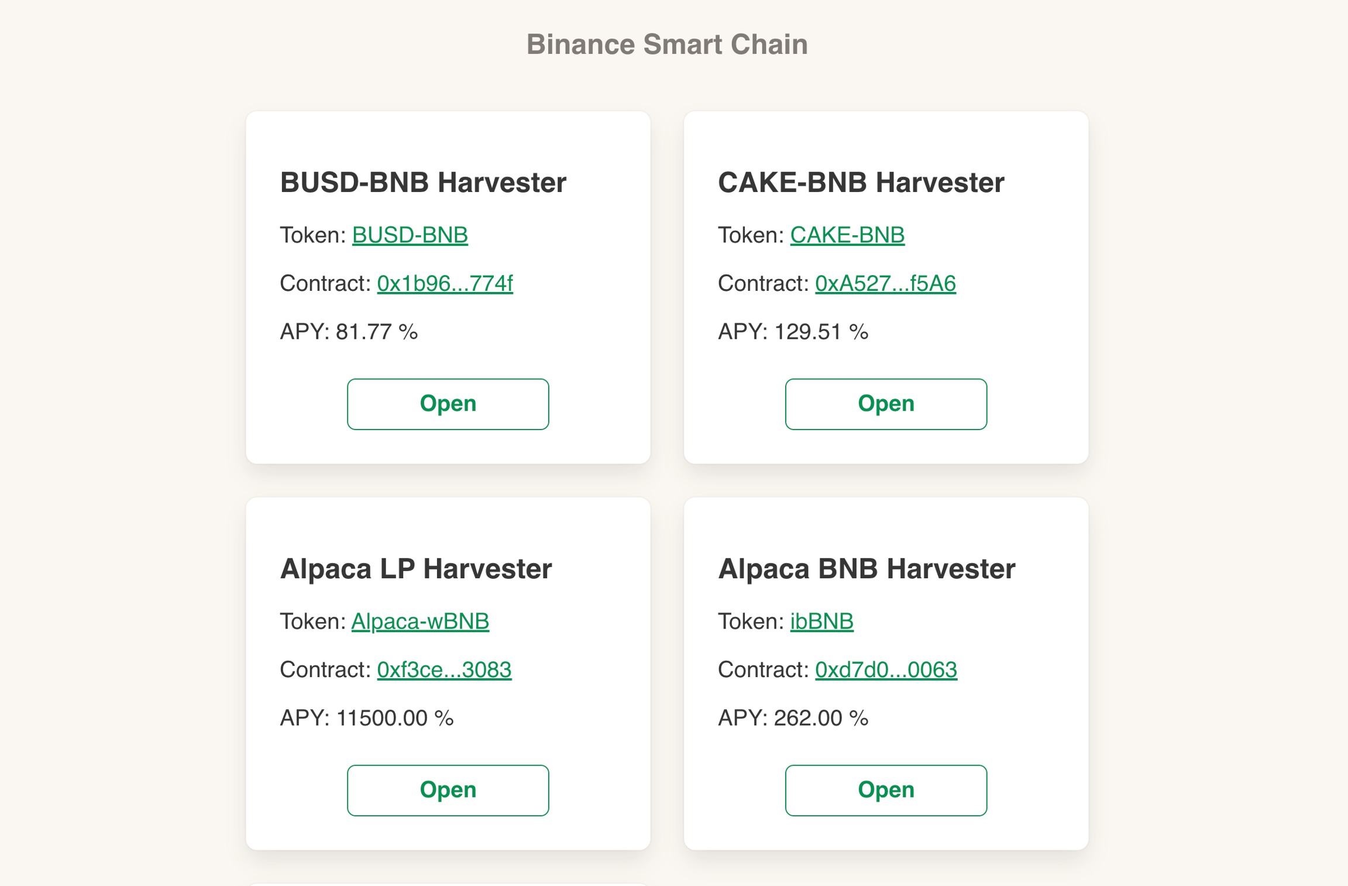Image resolution: width=1348 pixels, height=886 pixels.
Task: Visit the Alpaca-wBNB token link
Action: [419, 621]
